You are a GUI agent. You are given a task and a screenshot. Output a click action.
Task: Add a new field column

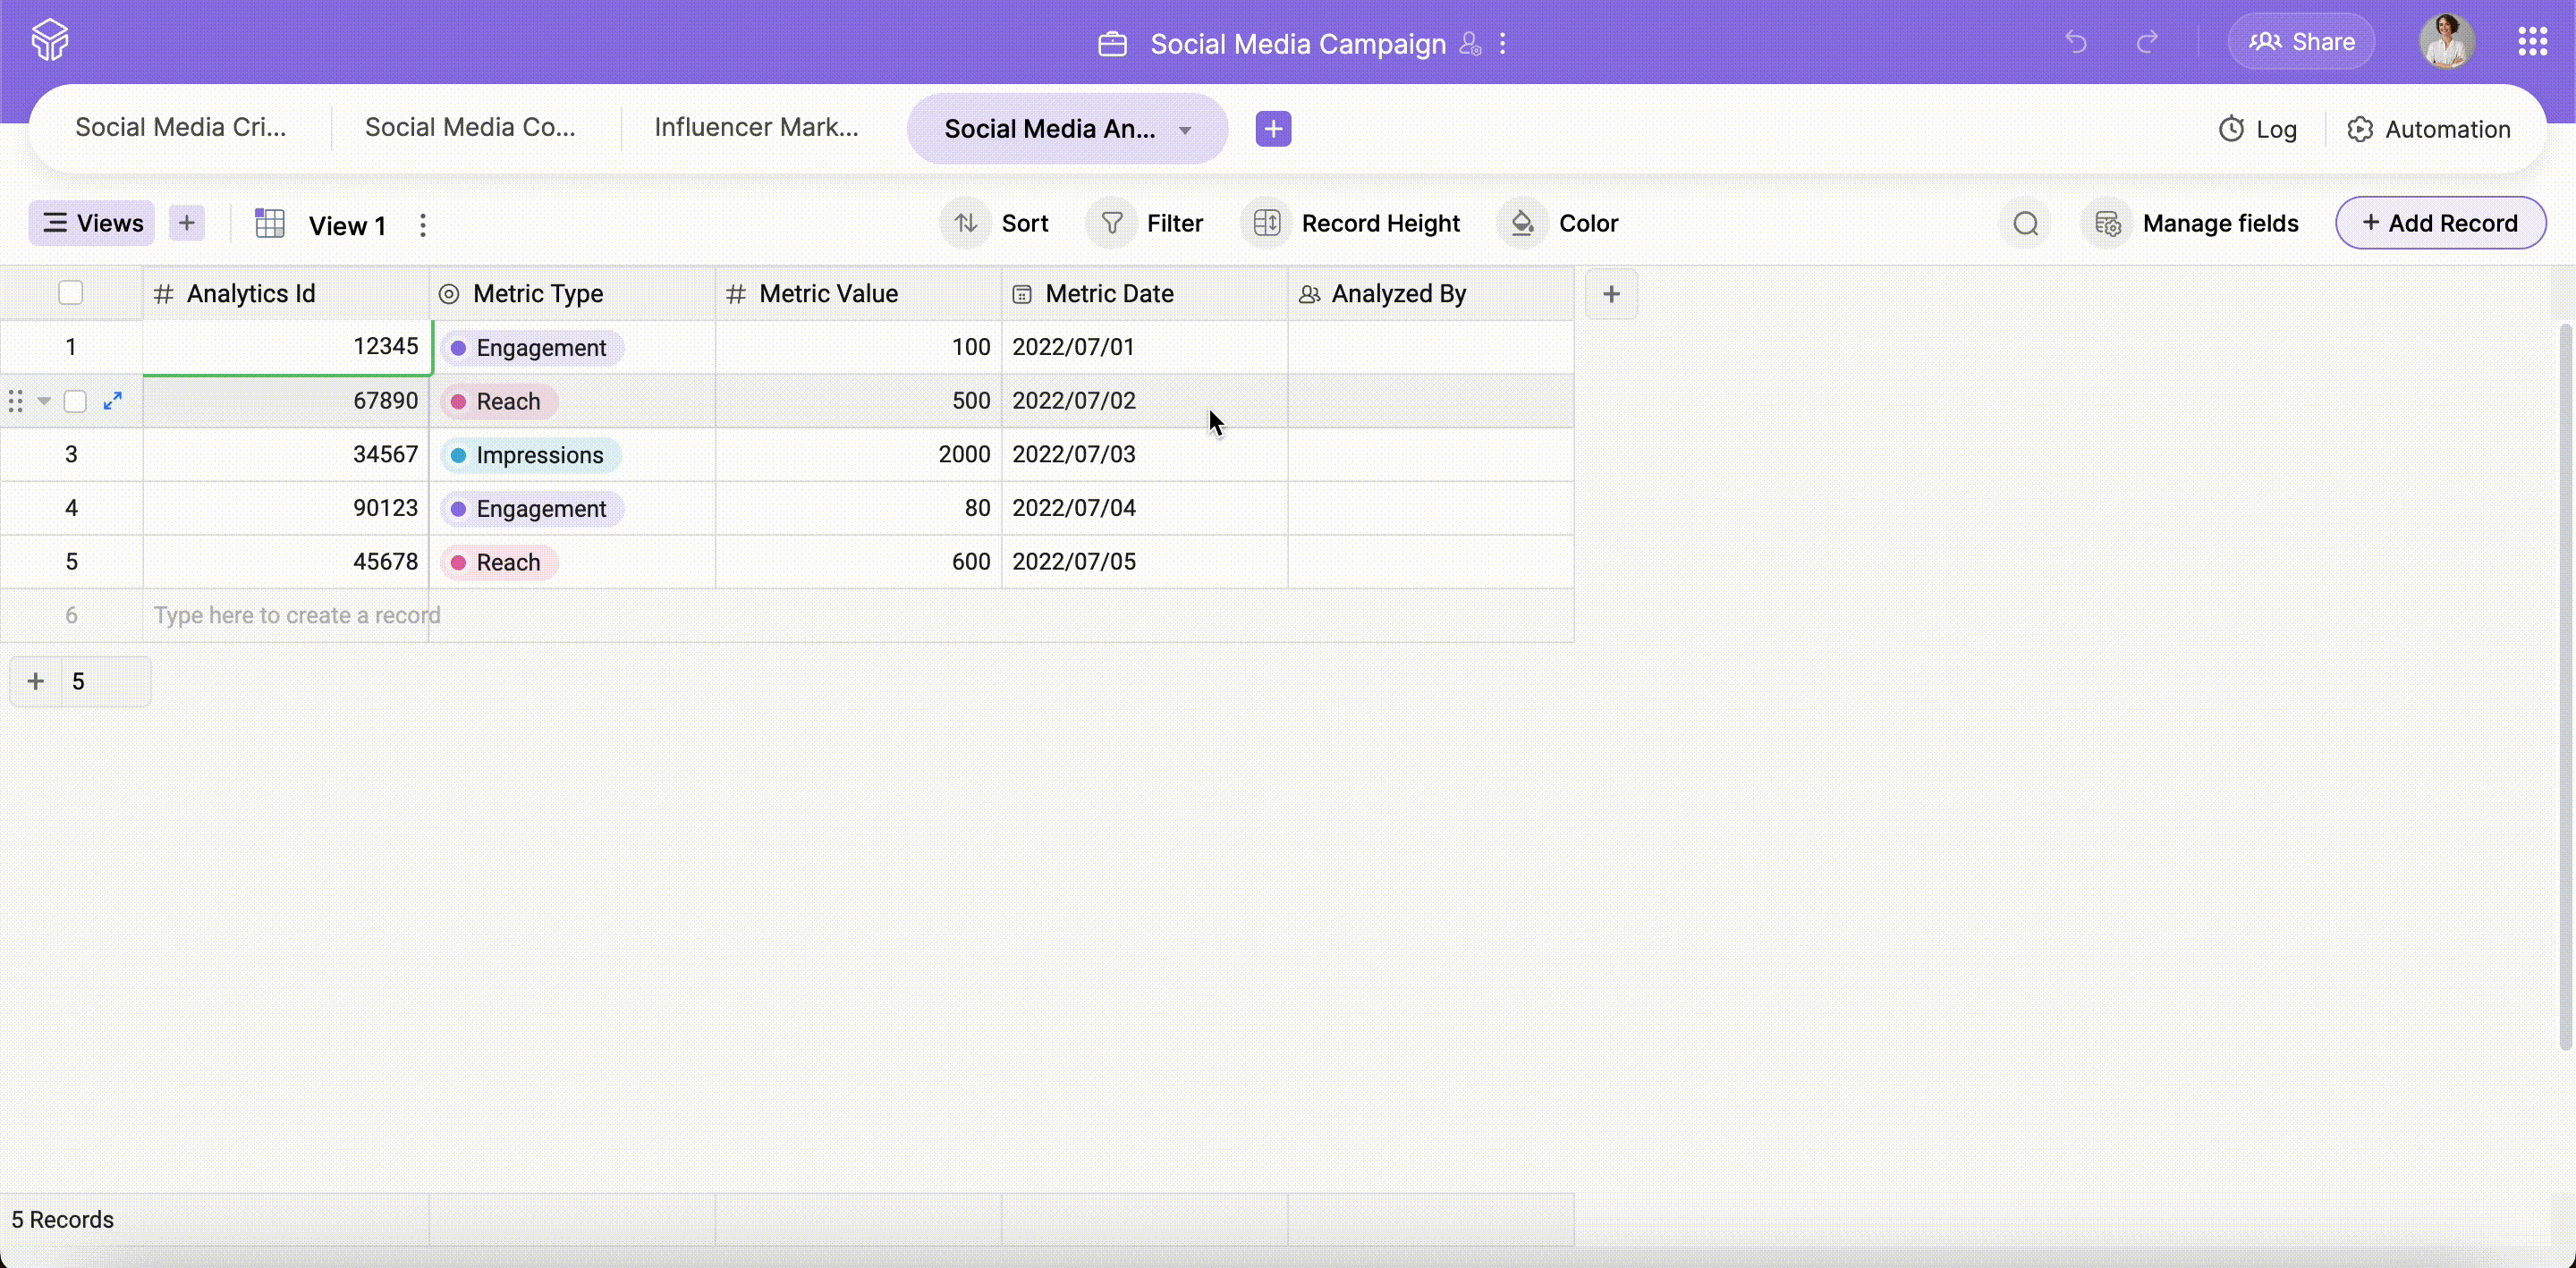pos(1611,294)
